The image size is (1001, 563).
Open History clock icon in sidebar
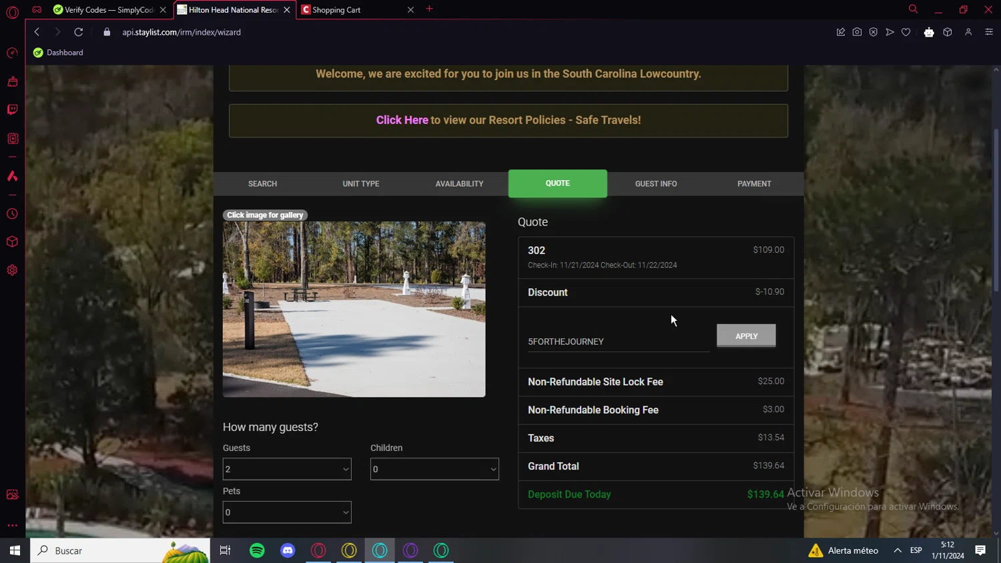pos(12,214)
